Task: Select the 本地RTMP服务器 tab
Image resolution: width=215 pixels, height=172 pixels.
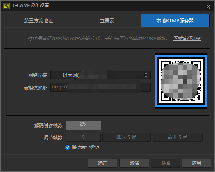Action: pyautogui.click(x=175, y=21)
